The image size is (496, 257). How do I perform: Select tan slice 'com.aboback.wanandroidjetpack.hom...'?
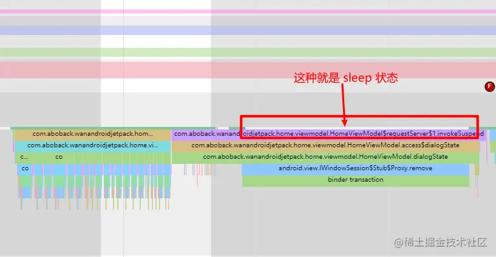92,134
